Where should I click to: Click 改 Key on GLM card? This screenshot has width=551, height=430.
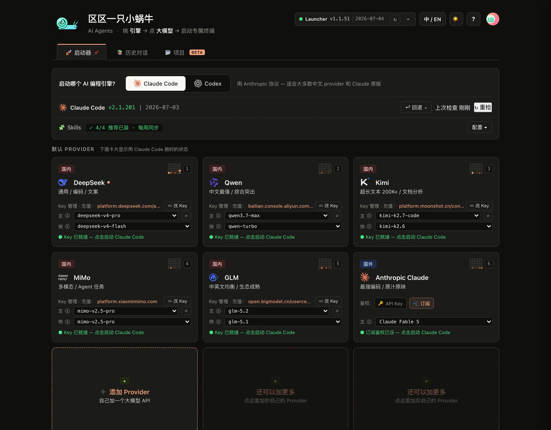[x=329, y=301]
